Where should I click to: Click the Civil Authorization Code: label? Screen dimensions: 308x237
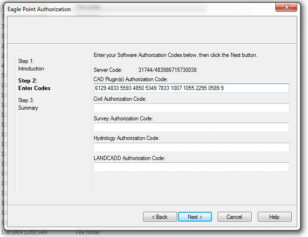click(120, 99)
